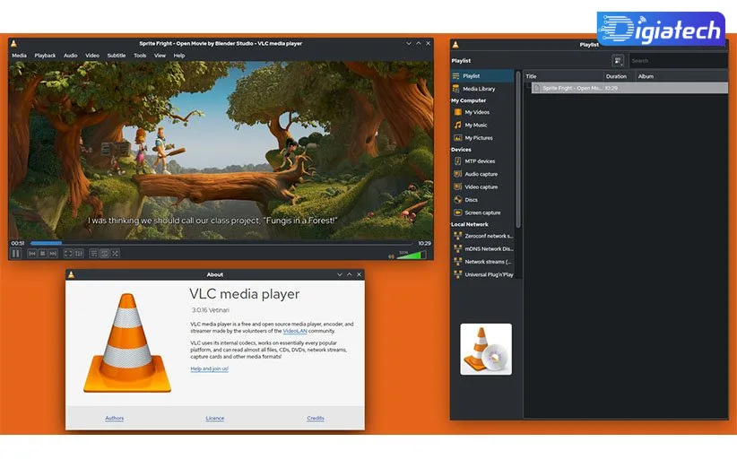Open the Help menu

[x=179, y=56]
